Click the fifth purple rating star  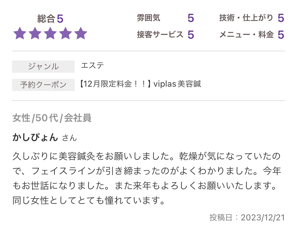pyautogui.click(x=80, y=34)
